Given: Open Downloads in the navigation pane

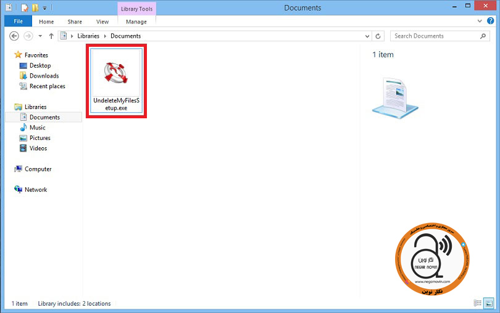Looking at the screenshot, I should click(44, 76).
